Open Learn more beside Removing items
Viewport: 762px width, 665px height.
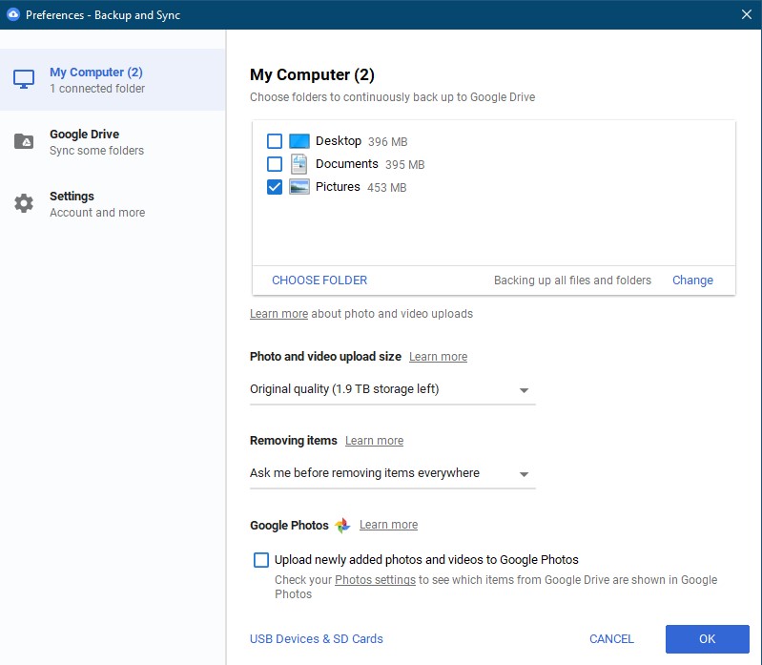374,441
